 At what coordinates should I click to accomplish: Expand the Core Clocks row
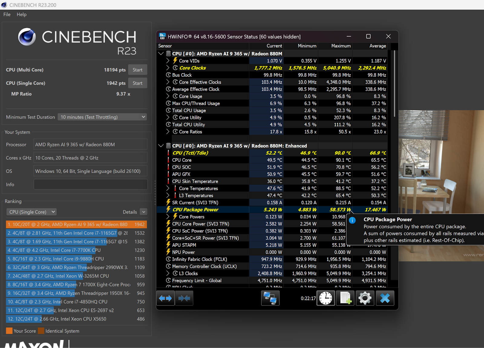[168, 68]
